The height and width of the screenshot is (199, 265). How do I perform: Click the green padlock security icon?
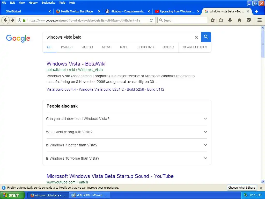tap(24, 20)
